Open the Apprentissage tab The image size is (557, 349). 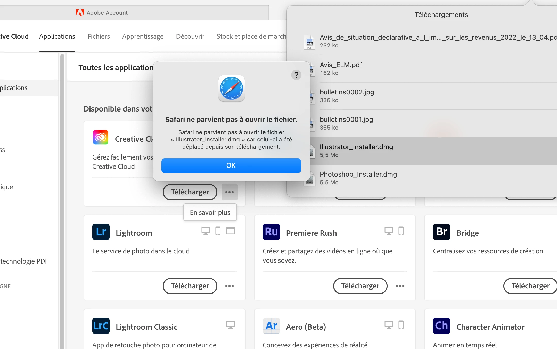(x=143, y=36)
